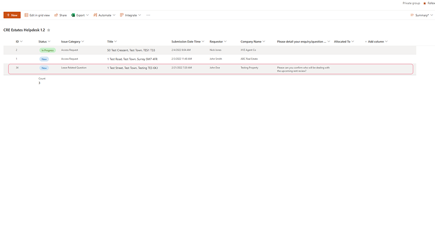The height and width of the screenshot is (244, 435).
Task: Open the Automate menu
Action: pos(104,15)
